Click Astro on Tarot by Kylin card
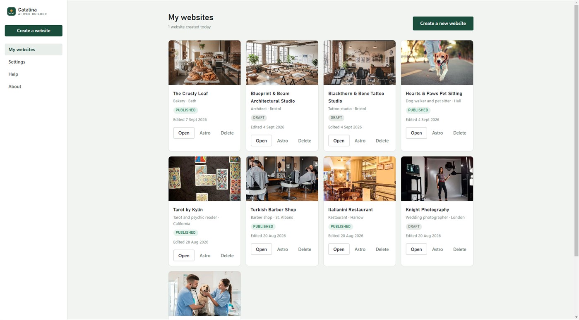579x320 pixels. [205, 256]
